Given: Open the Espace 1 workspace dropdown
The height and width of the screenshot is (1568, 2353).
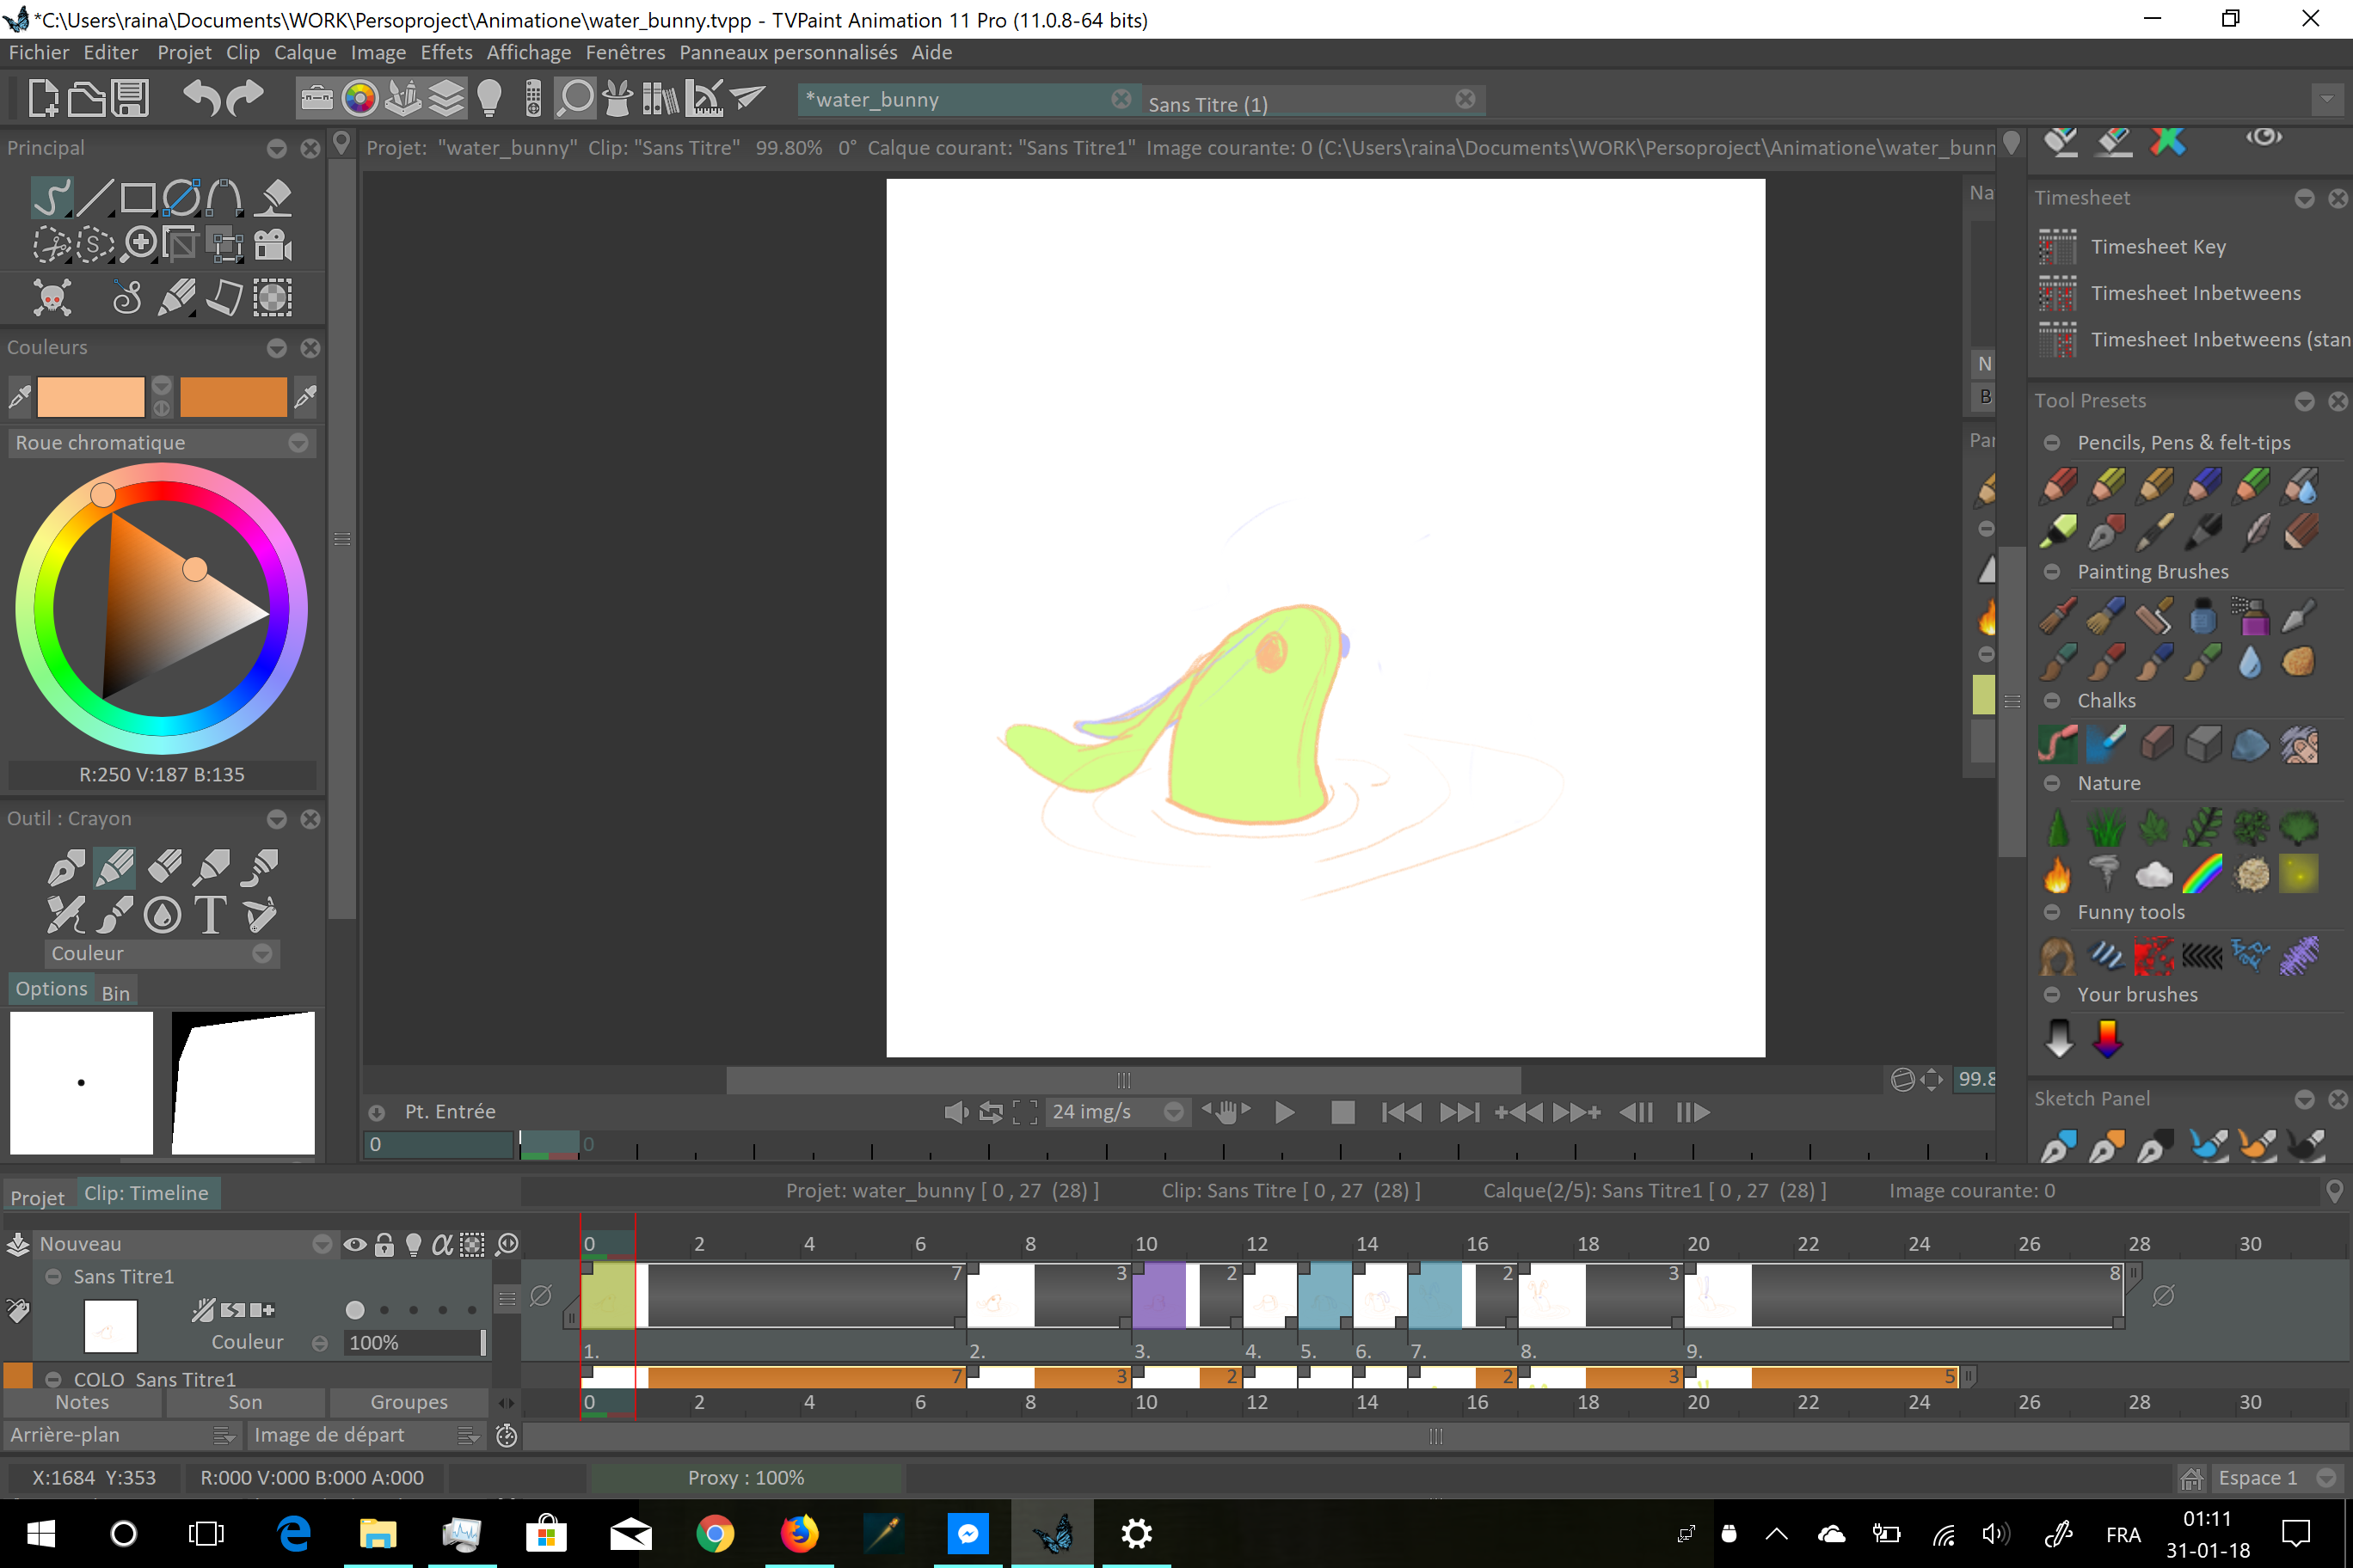Looking at the screenshot, I should [2276, 1478].
